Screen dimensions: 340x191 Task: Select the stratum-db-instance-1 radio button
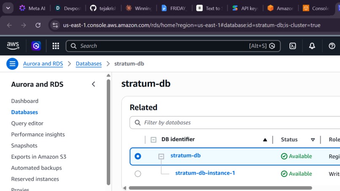click(138, 174)
